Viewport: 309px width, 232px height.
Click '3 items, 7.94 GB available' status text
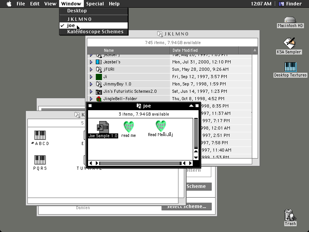coord(144,114)
